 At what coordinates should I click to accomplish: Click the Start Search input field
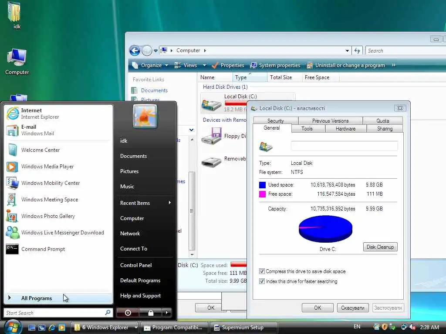58,313
